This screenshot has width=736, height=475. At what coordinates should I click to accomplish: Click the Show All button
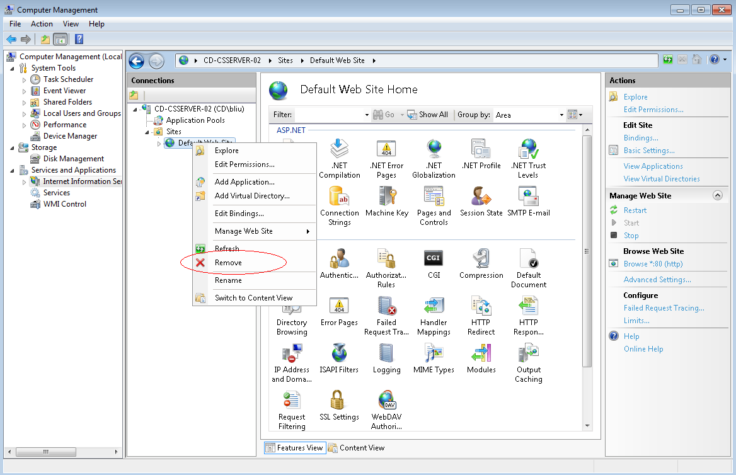click(428, 115)
